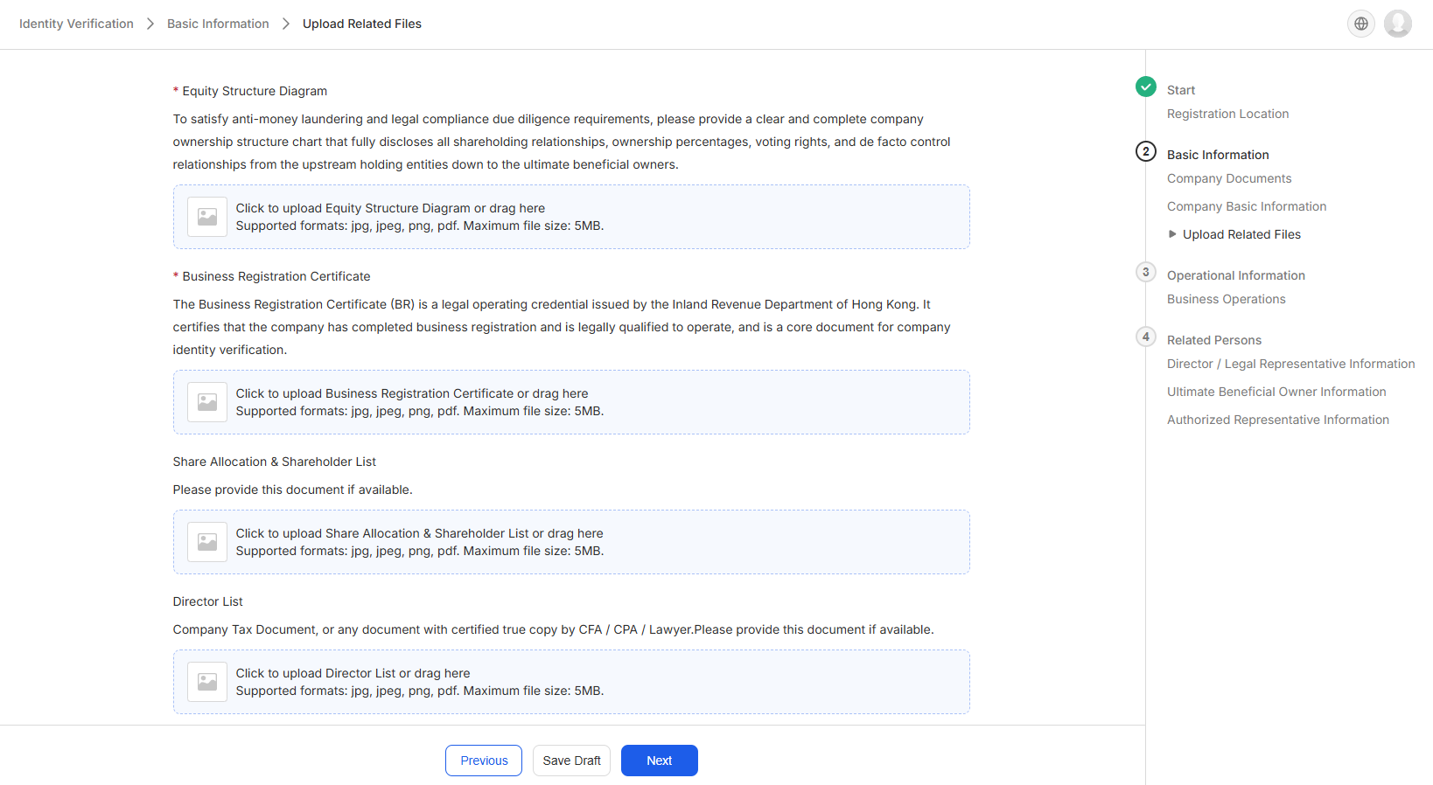This screenshot has height=785, width=1433.
Task: Open Company Documents in the sidebar
Action: click(x=1229, y=178)
